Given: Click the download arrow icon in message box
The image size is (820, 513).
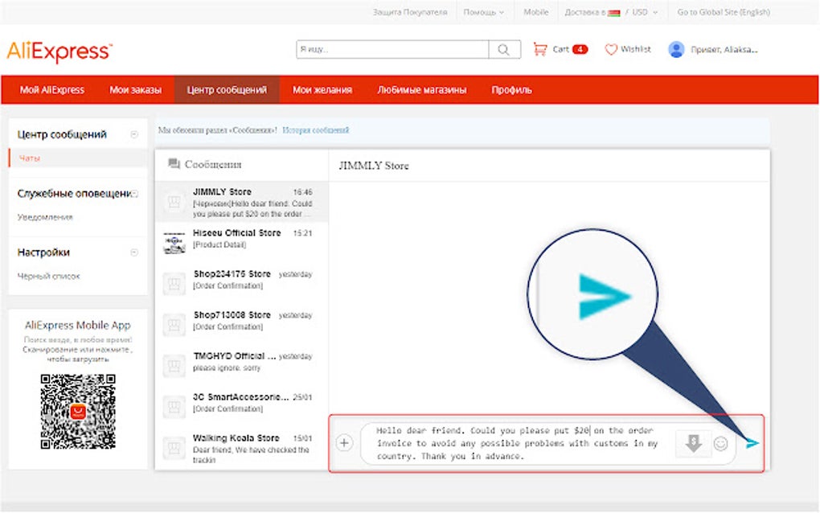Looking at the screenshot, I should pyautogui.click(x=694, y=444).
